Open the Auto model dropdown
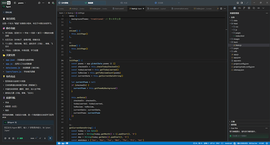The height and width of the screenshot is (145, 270). (x=33, y=138)
